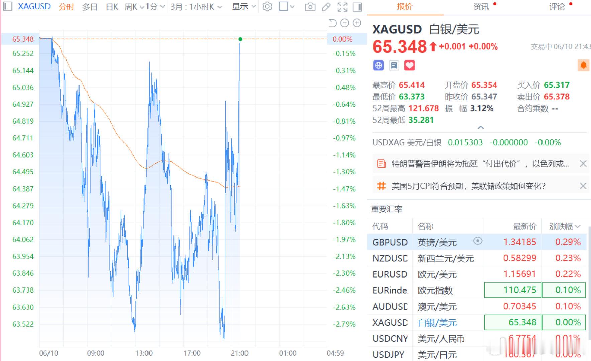Switch to 多日 multi-day chart tab
The image size is (591, 361).
[90, 7]
